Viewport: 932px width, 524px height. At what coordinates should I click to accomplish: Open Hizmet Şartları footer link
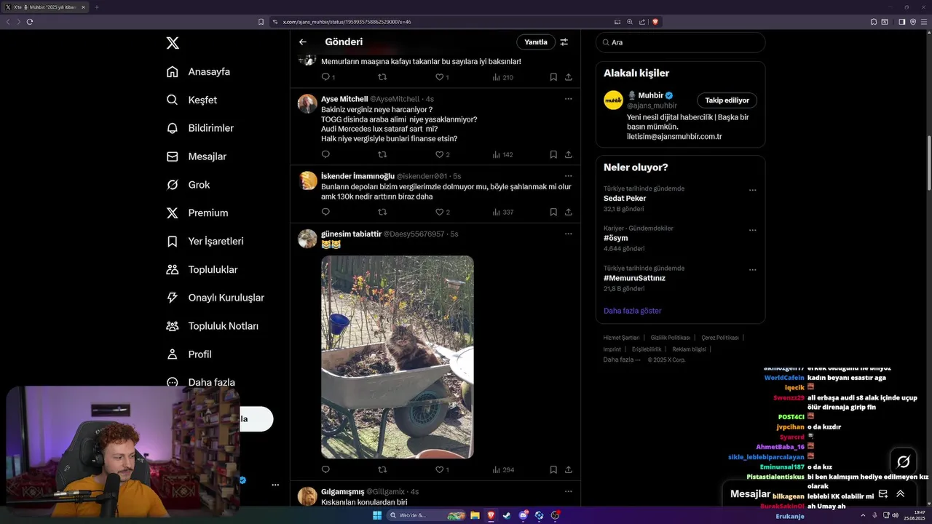point(621,338)
